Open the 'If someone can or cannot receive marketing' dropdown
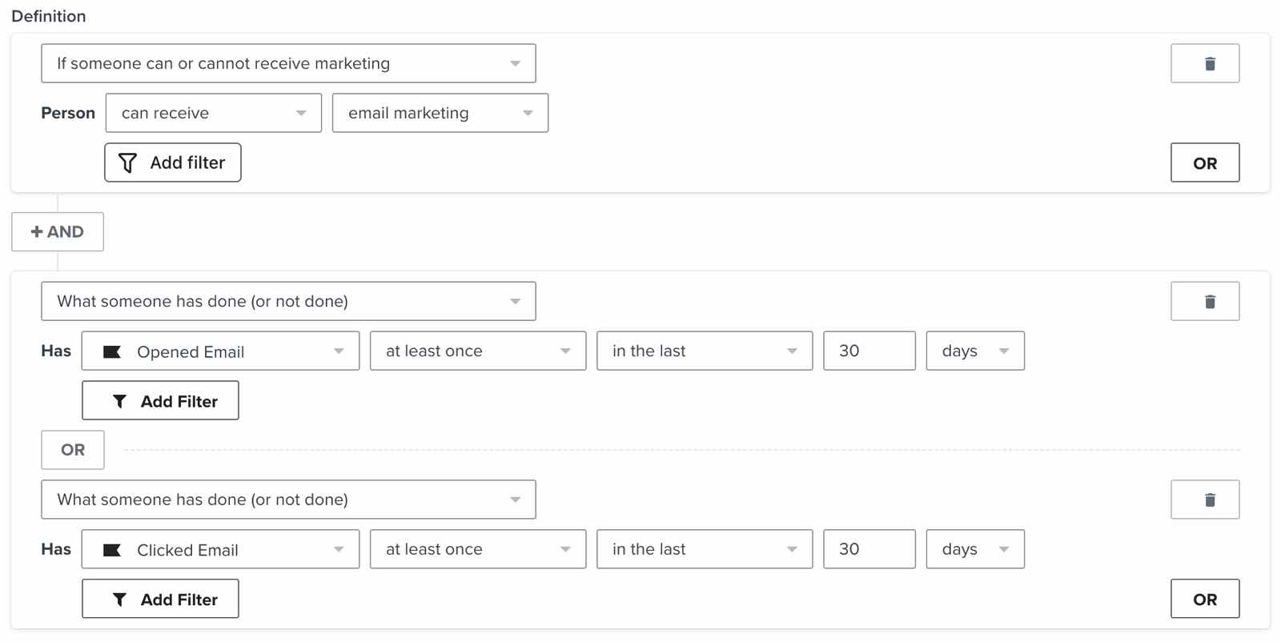Image resolution: width=1281 pixels, height=642 pixels. pos(288,63)
